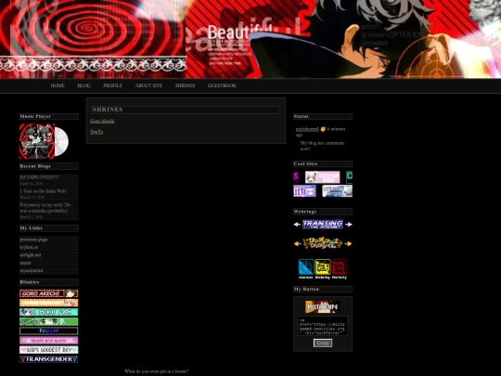Click the pink anime girl site button
Screen dimensions: 501x376
coord(322,177)
